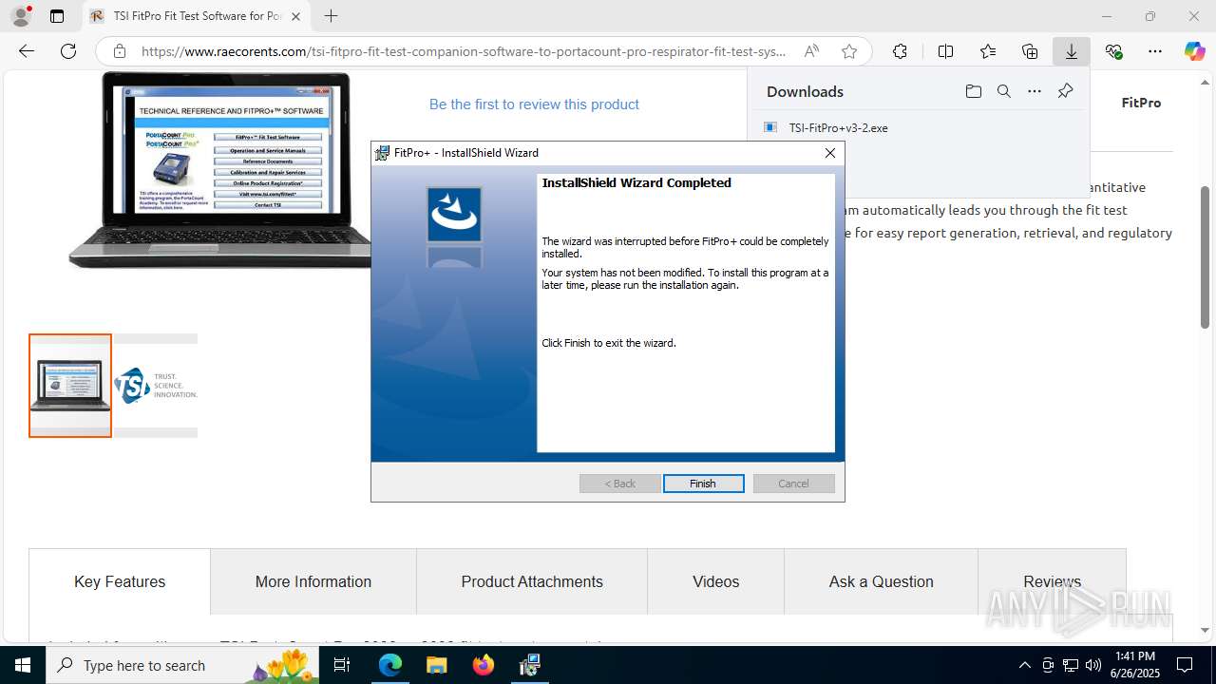The width and height of the screenshot is (1216, 684).
Task: Open File Explorer from the taskbar
Action: pyautogui.click(x=437, y=665)
